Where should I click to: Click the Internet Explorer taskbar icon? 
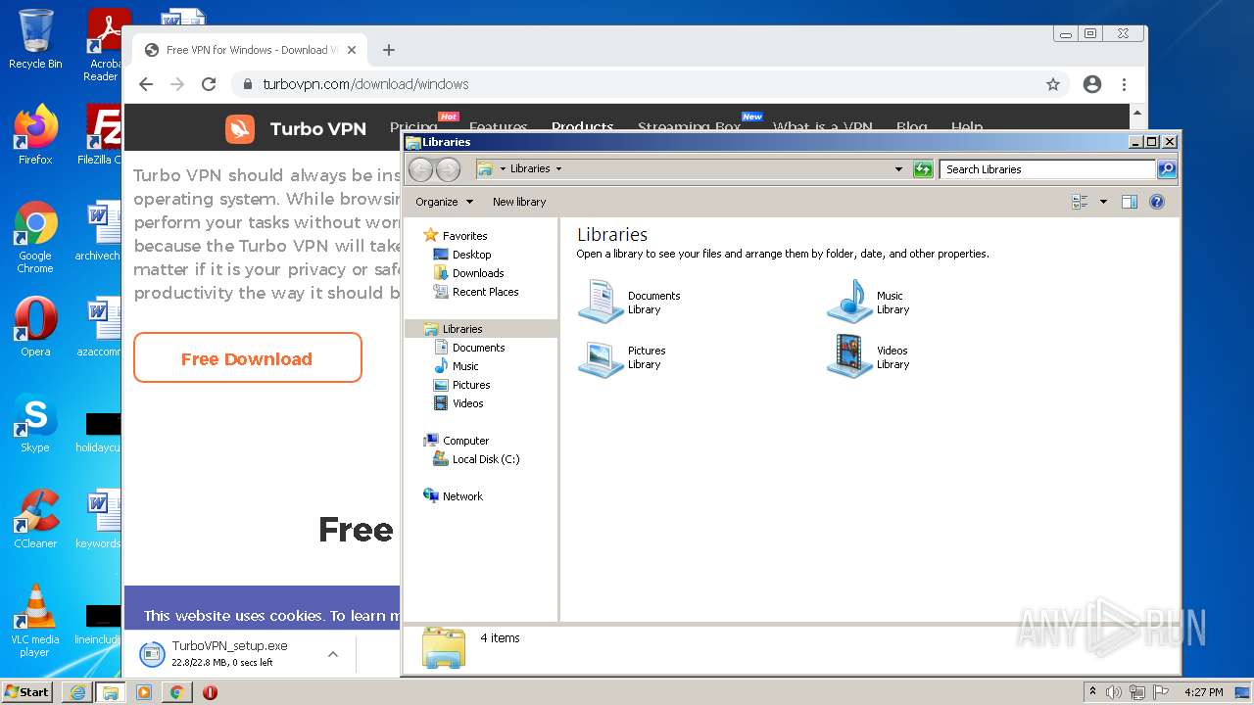(77, 692)
